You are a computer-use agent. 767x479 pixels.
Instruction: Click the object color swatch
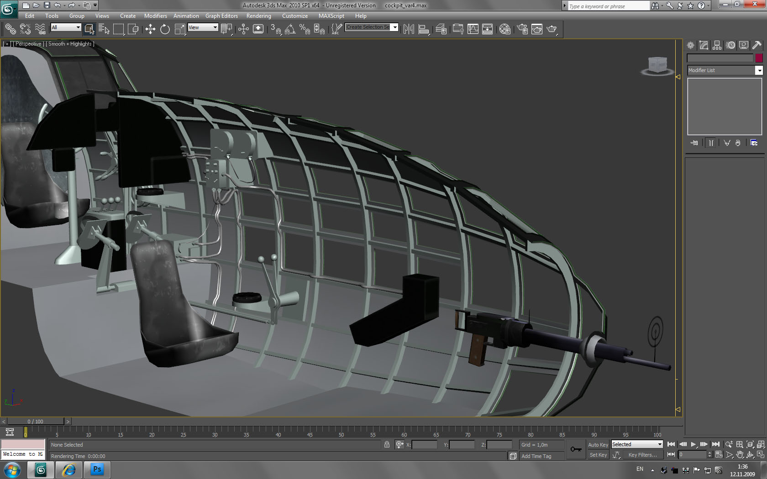pos(759,58)
